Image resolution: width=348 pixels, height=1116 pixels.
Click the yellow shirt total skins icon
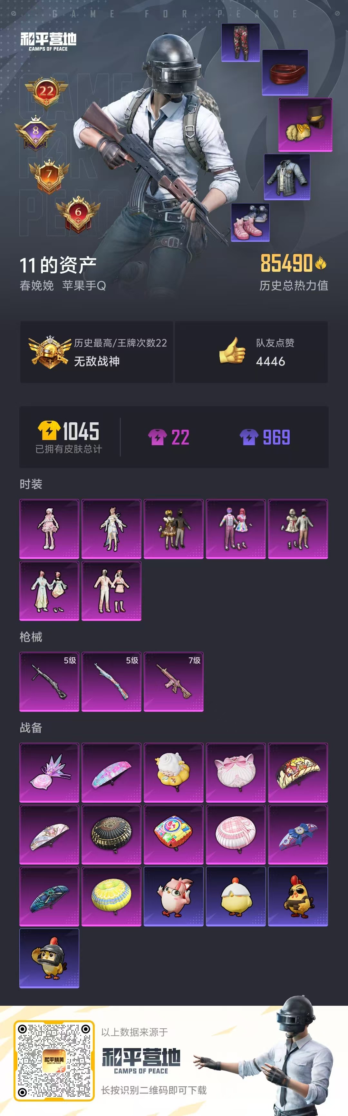49,430
